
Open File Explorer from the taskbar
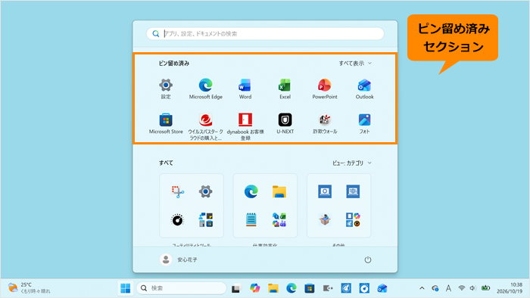[x=273, y=288]
